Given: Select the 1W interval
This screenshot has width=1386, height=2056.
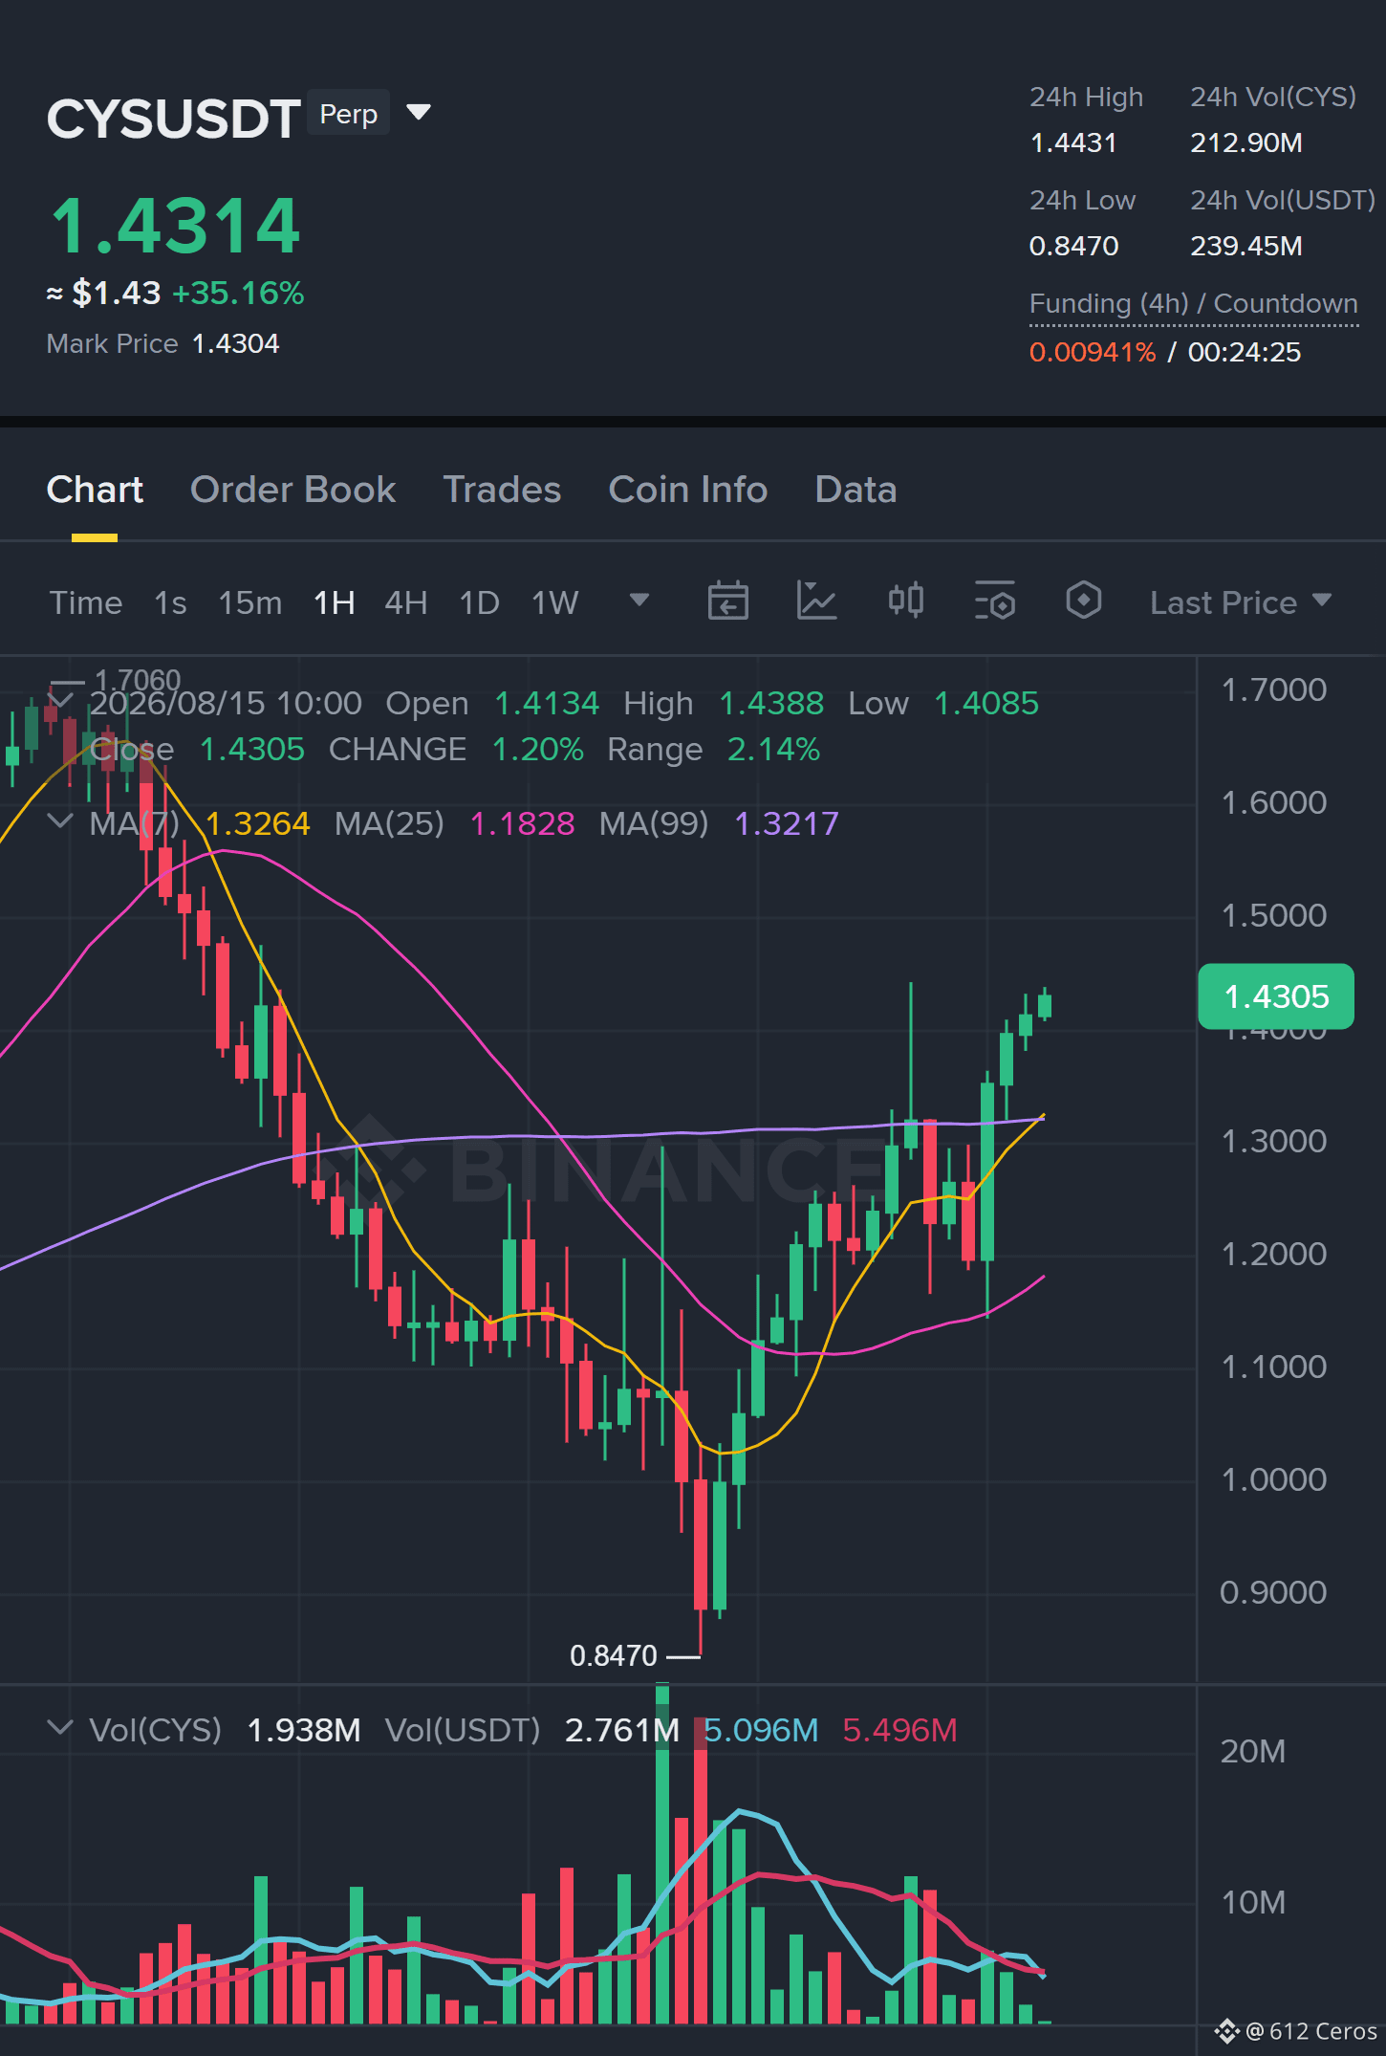Looking at the screenshot, I should 555,602.
